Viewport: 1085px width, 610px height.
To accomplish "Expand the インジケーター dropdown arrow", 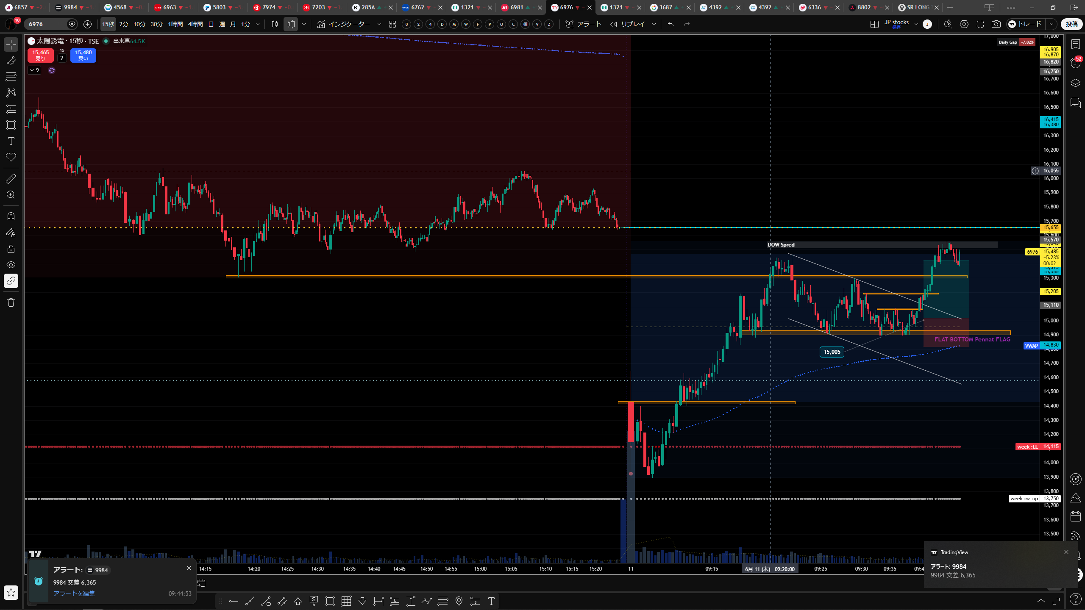I will (379, 24).
